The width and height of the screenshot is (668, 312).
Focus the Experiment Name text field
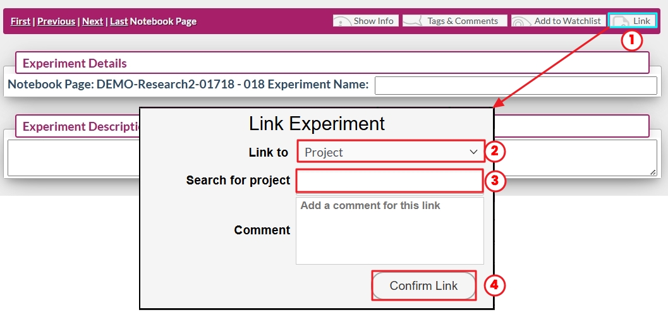point(516,85)
